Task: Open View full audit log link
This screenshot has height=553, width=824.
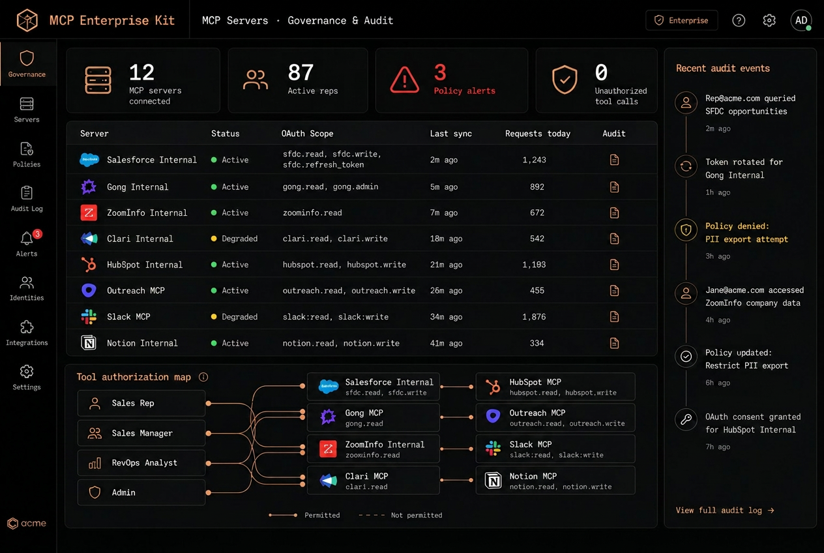Action: pyautogui.click(x=725, y=510)
